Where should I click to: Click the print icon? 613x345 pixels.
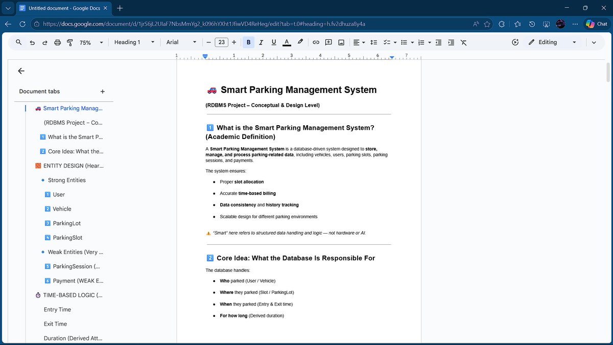tap(58, 42)
